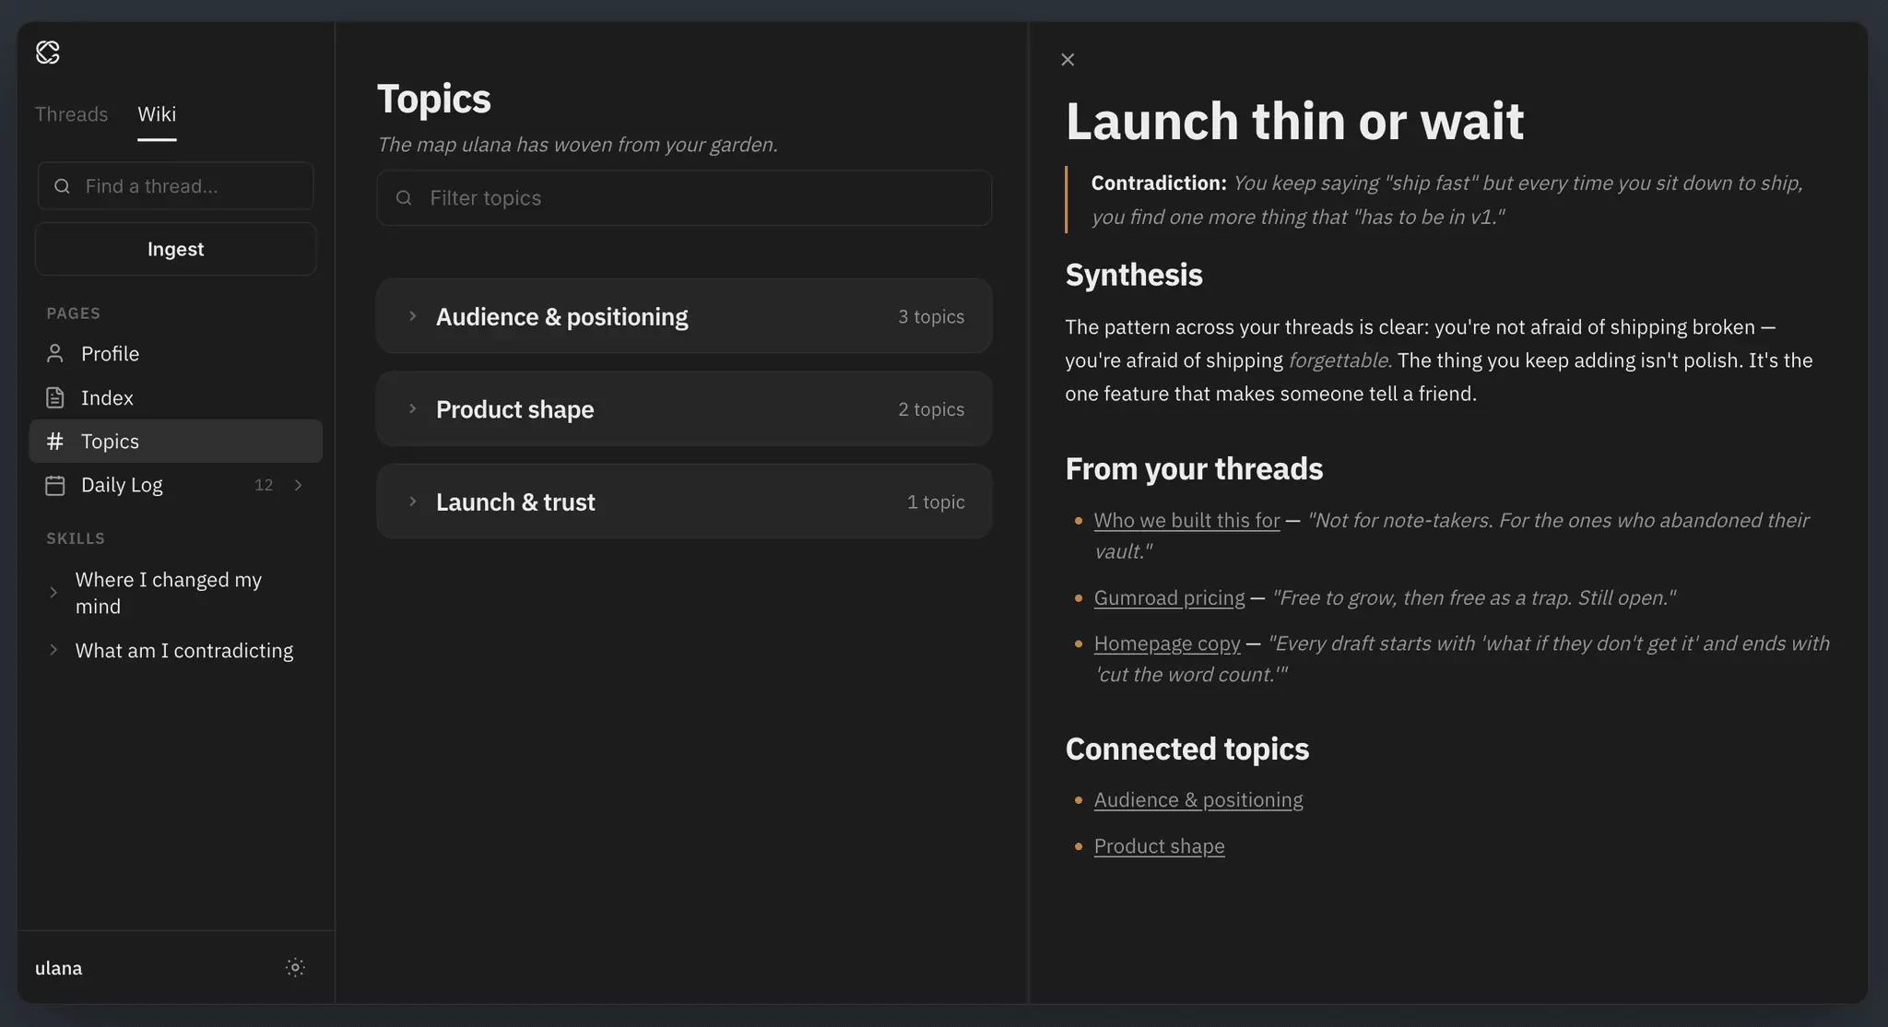Click the Index document icon
1888x1027 pixels.
pyautogui.click(x=55, y=397)
